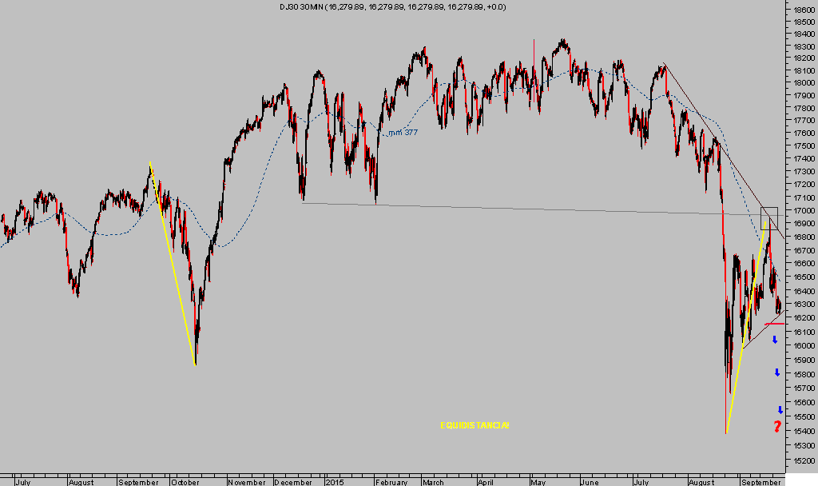Click the 15200 price level on axis
818x486 pixels.
click(x=801, y=461)
